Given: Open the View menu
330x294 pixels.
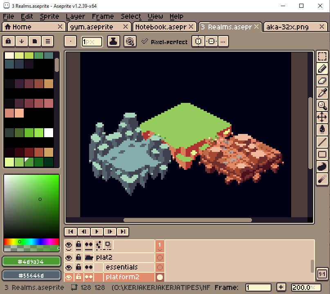Looking at the screenshot, I should (155, 16).
